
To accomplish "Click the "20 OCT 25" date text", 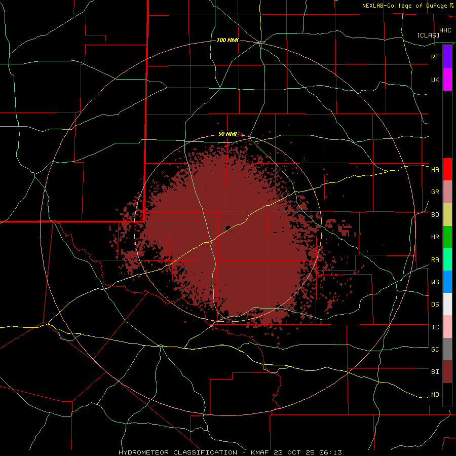I will 294,452.
